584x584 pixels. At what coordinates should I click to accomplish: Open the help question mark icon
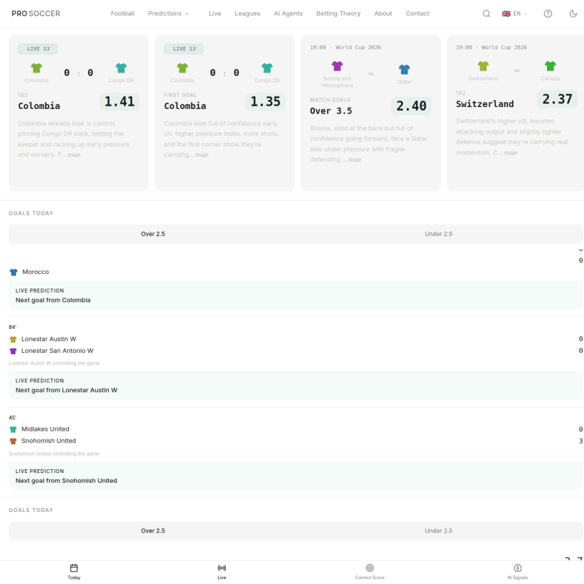coord(548,14)
